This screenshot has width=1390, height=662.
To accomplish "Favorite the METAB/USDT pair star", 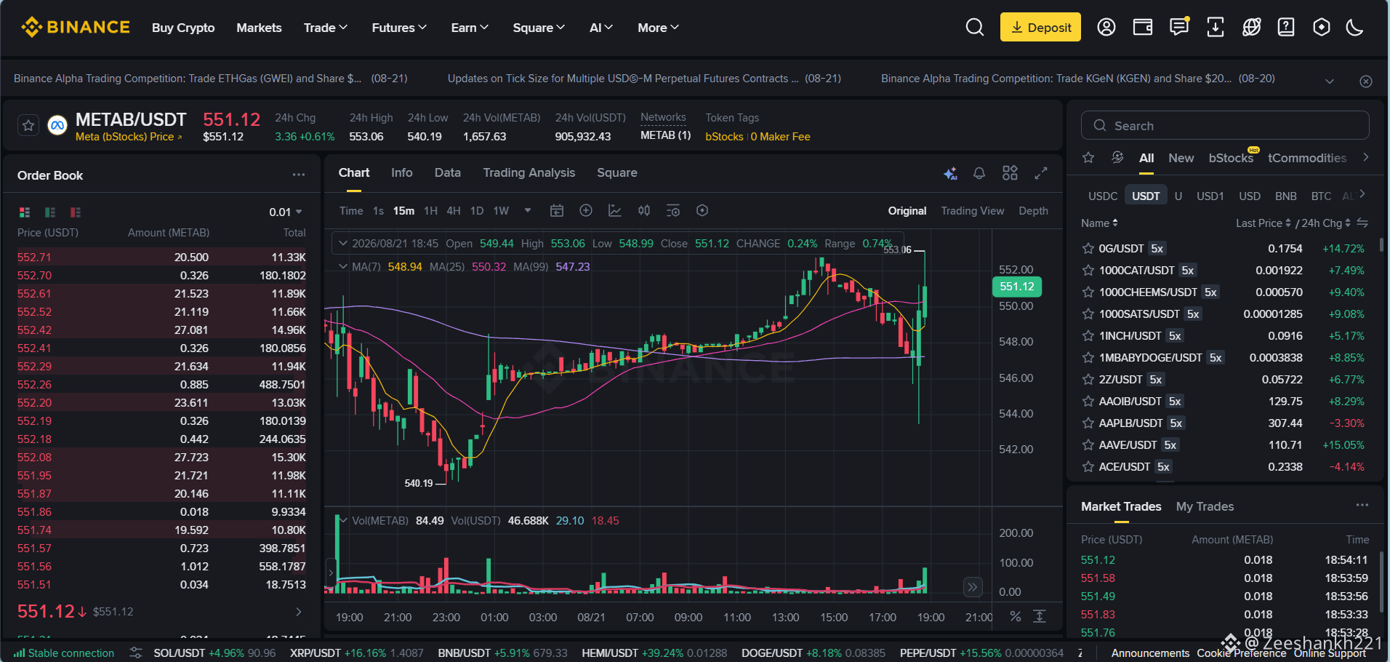I will tap(28, 125).
